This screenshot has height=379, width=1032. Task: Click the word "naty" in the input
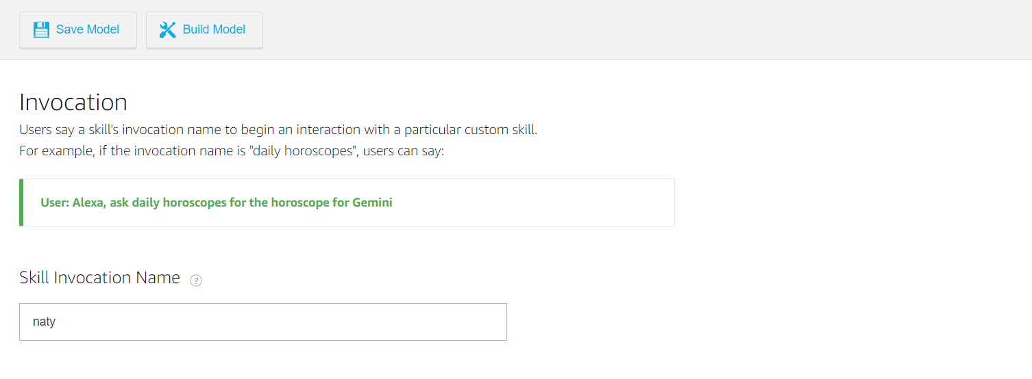44,322
